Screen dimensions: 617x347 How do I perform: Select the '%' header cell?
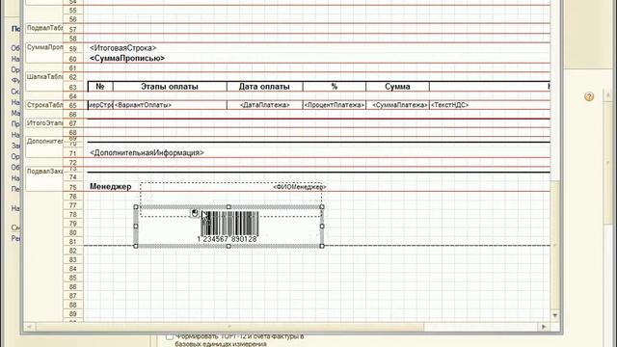pos(335,87)
